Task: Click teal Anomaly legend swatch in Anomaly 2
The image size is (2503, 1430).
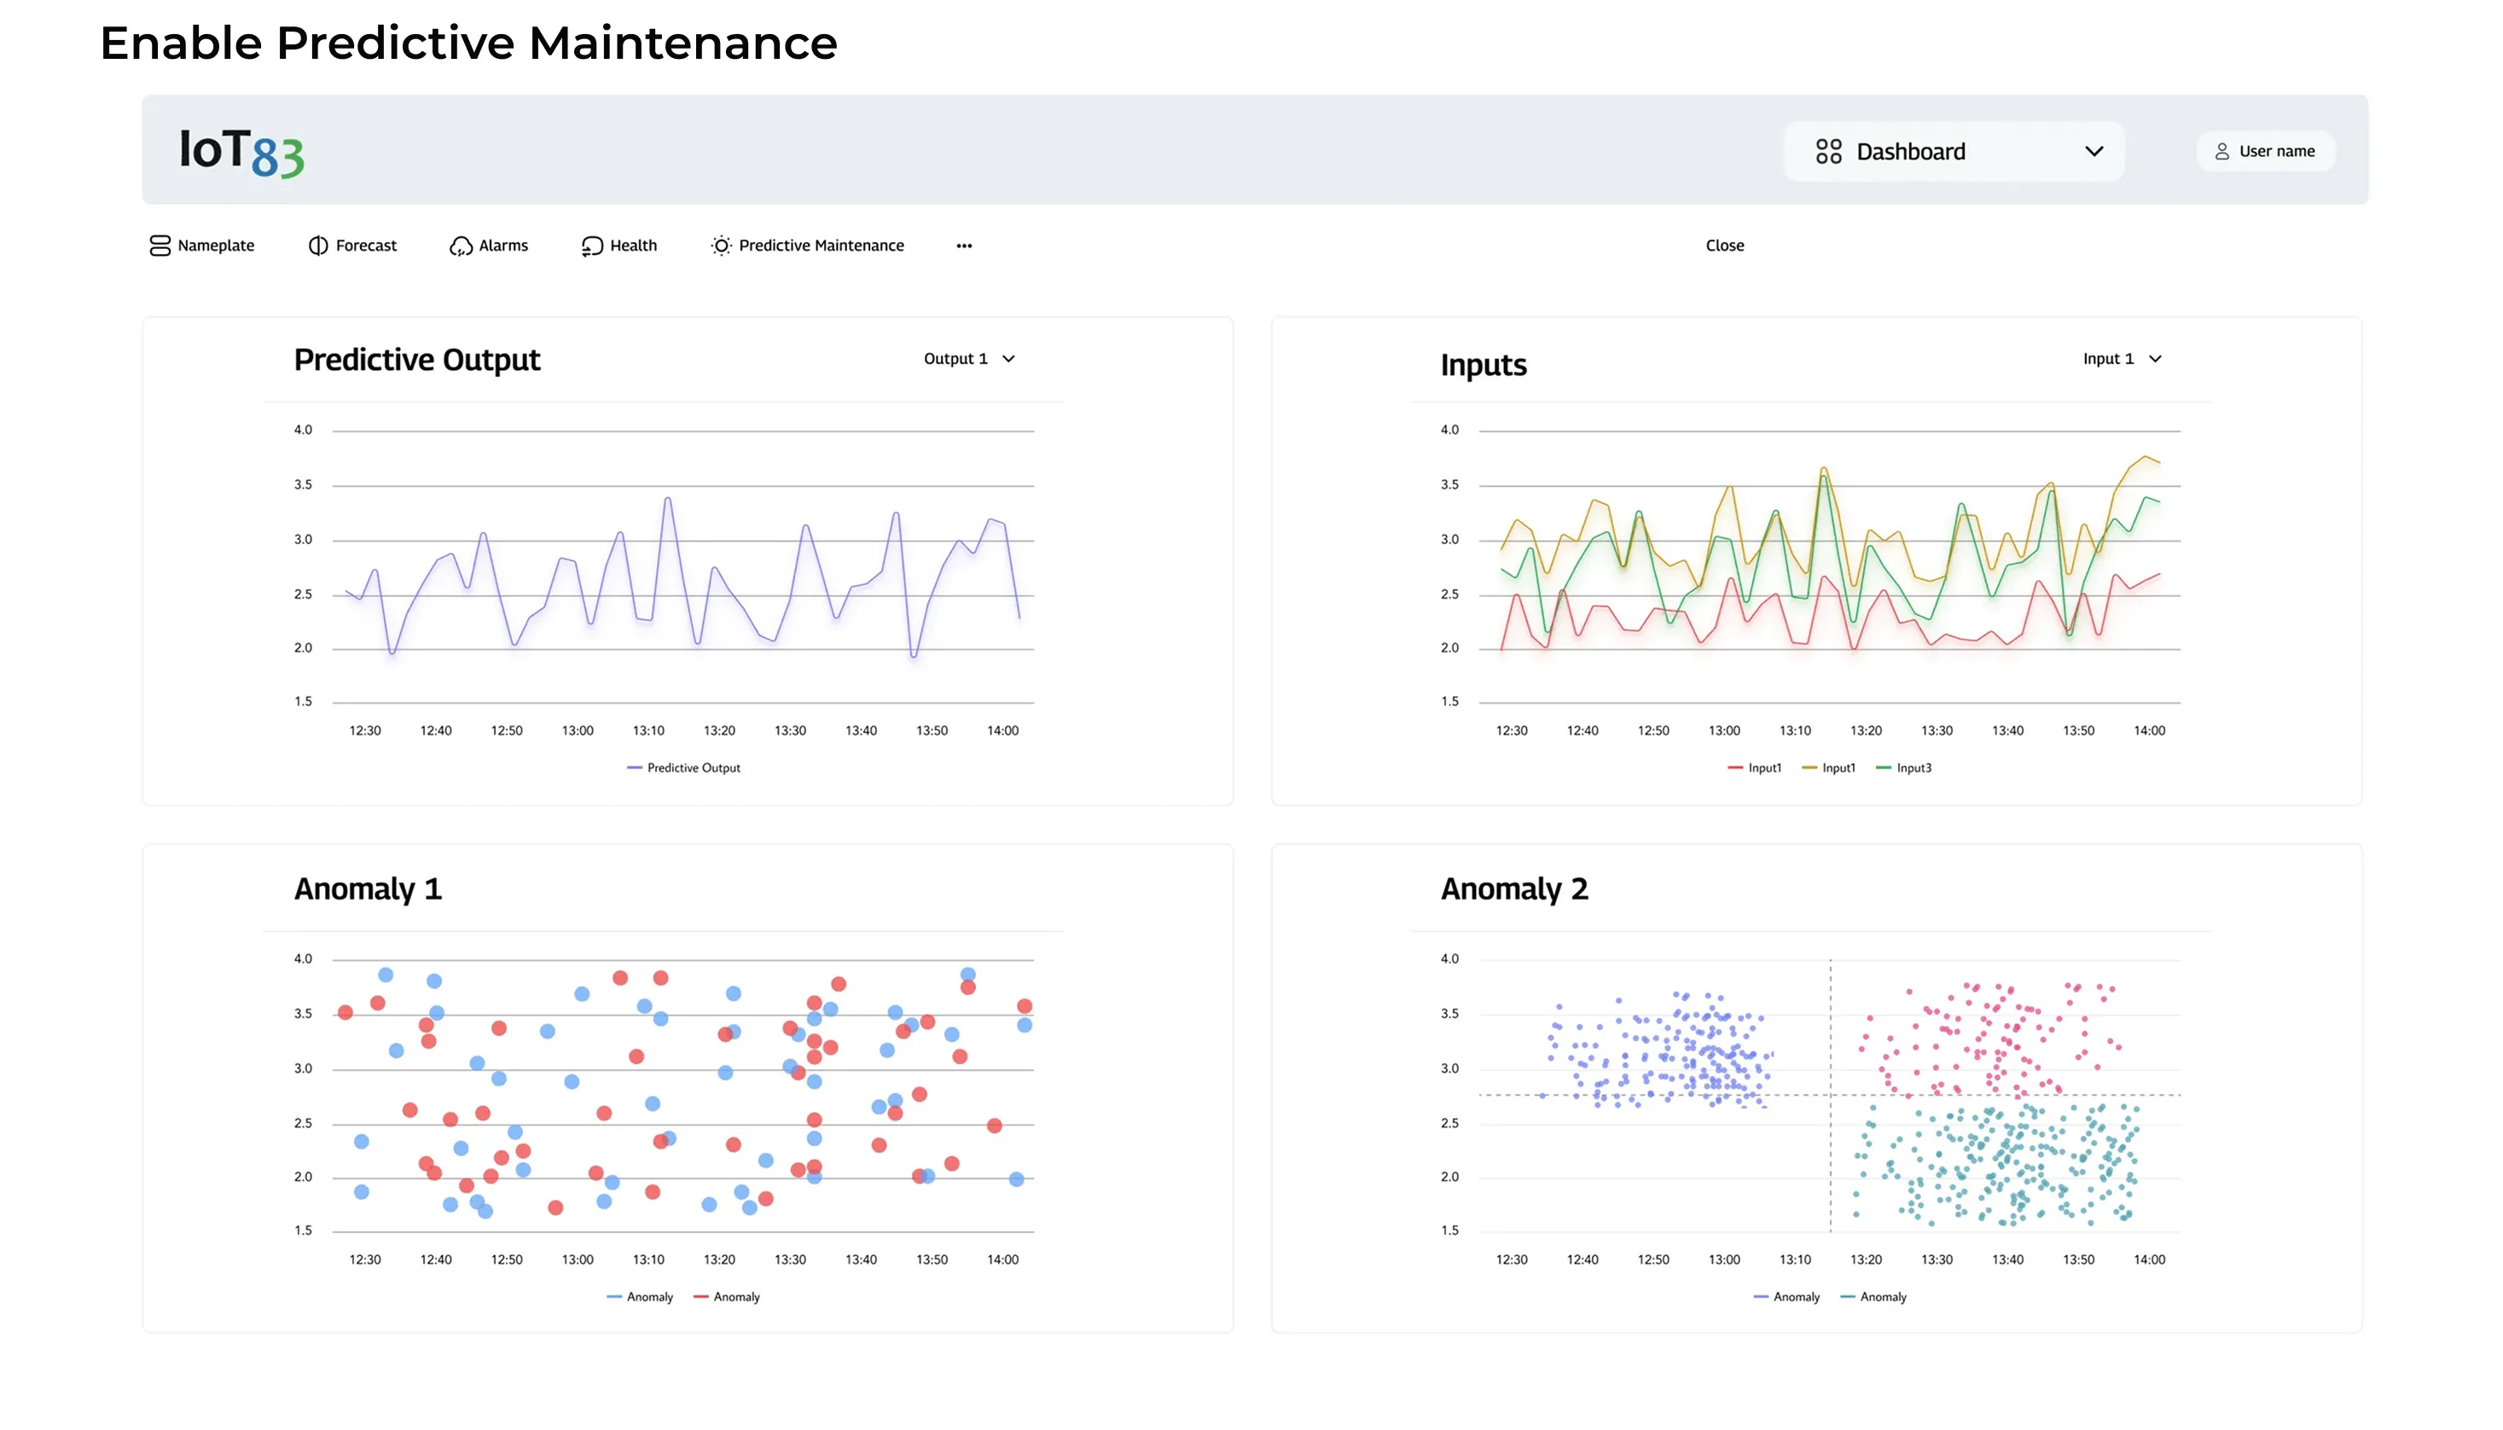Action: (1848, 1298)
